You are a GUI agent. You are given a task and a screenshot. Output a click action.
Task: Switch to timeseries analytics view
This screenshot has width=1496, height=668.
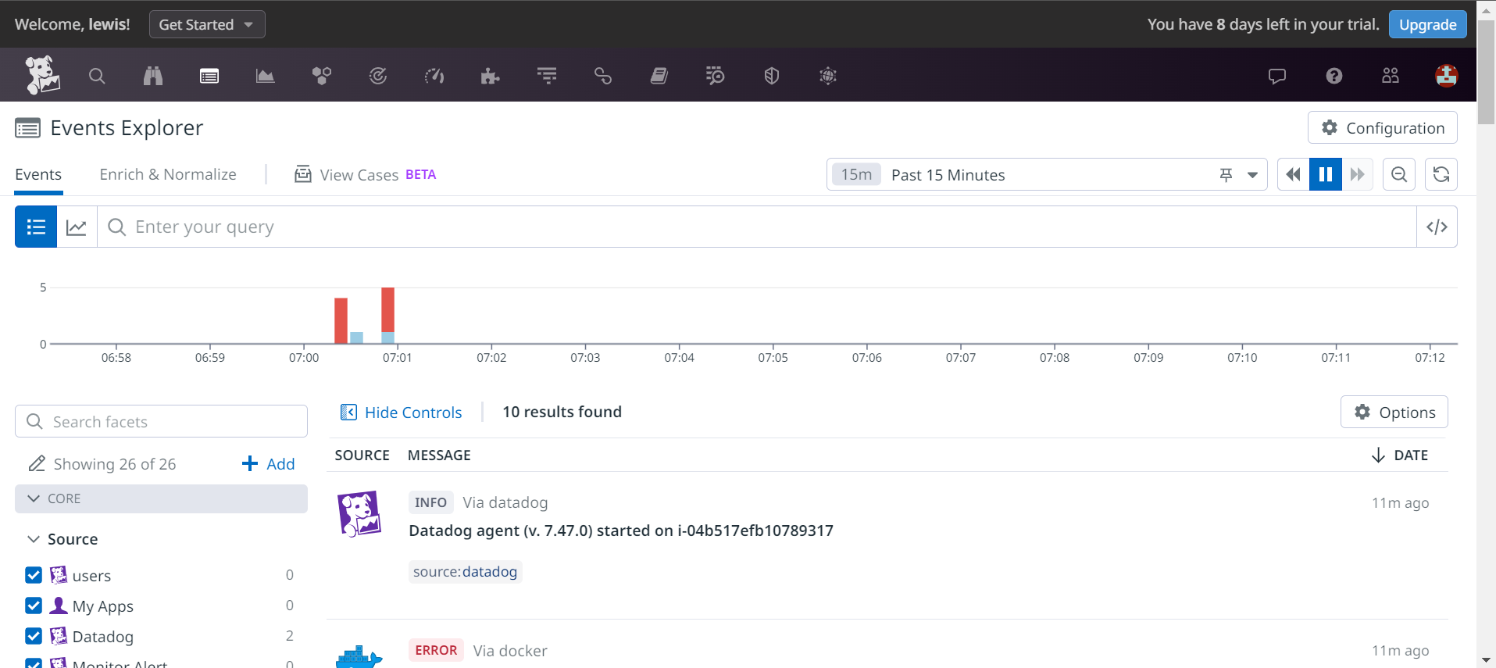point(77,227)
